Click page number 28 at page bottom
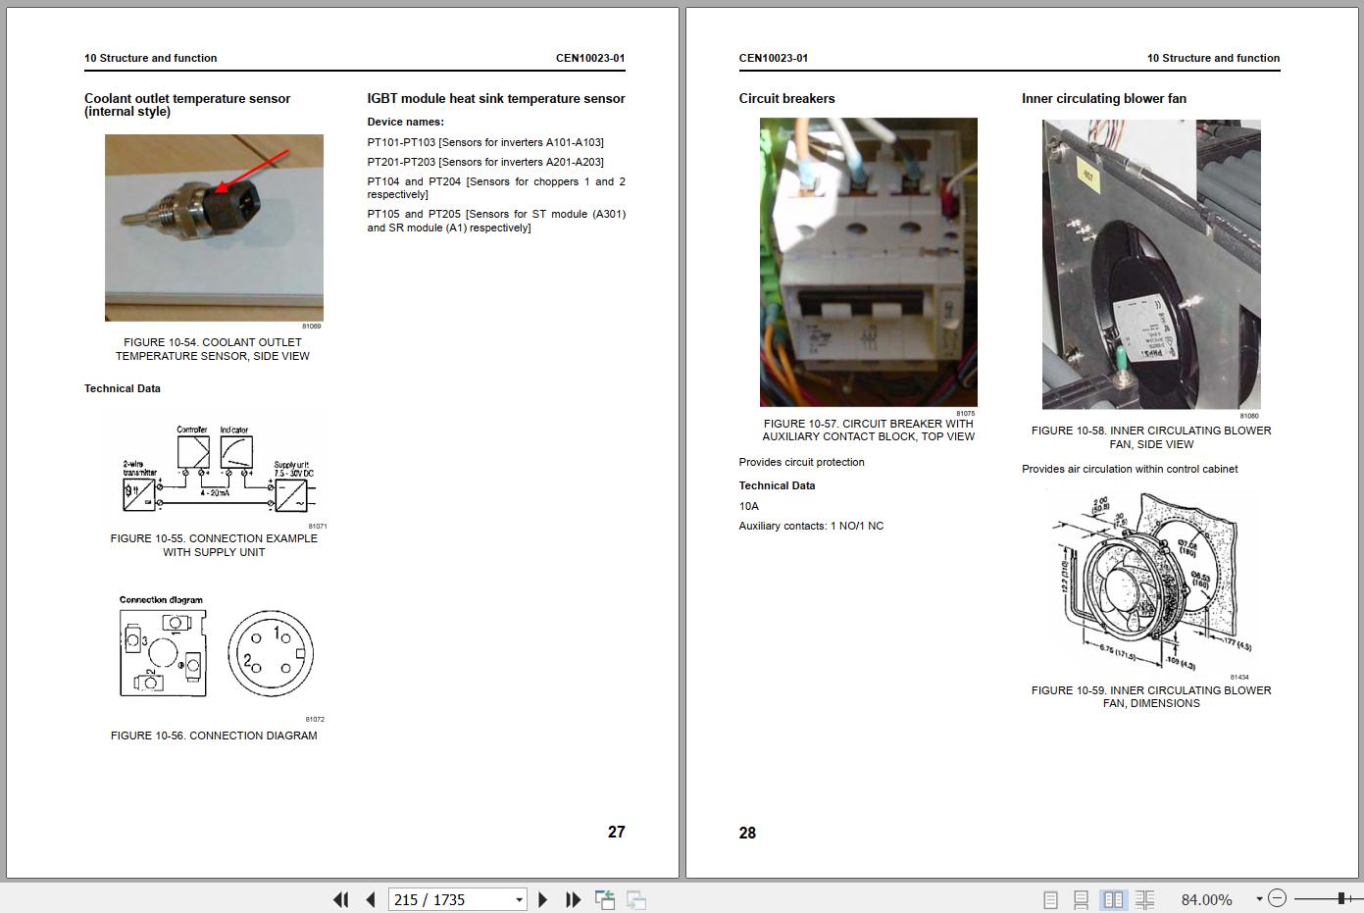 (x=747, y=833)
